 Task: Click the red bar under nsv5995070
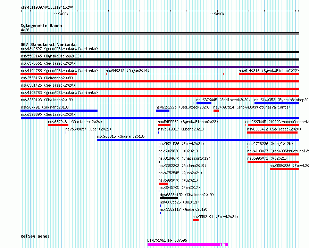164,184
